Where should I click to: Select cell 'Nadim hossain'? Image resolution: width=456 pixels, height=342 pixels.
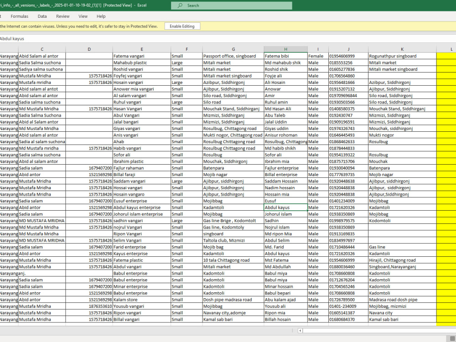pyautogui.click(x=285, y=187)
